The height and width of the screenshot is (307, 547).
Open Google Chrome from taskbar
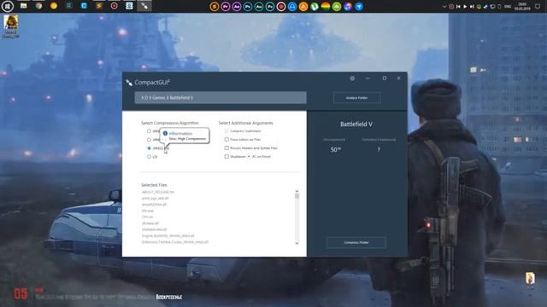[38, 6]
